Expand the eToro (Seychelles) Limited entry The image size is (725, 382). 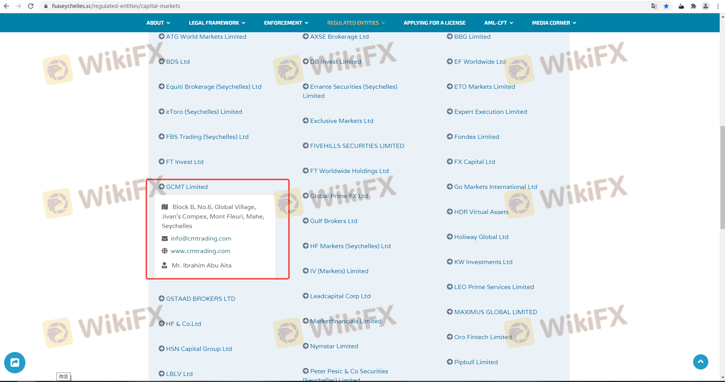tap(204, 112)
